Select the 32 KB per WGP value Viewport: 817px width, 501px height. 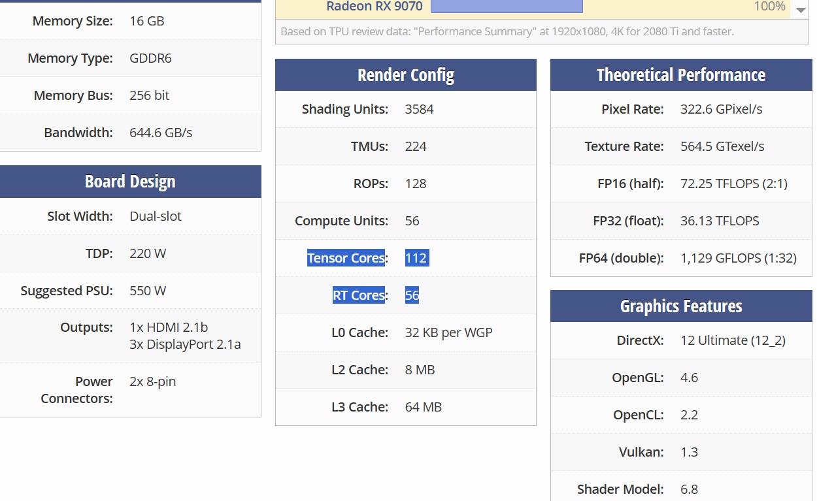point(448,332)
